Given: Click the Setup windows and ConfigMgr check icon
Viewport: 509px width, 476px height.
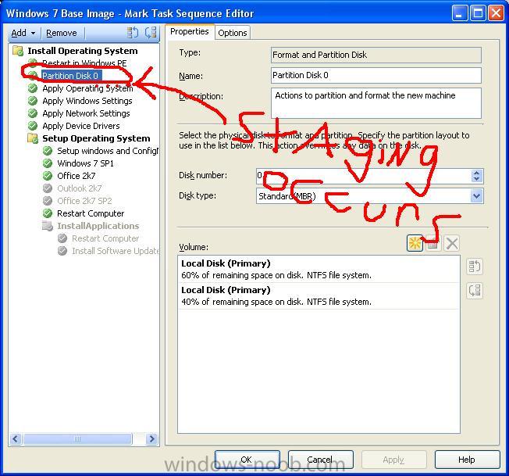Looking at the screenshot, I should (48, 151).
